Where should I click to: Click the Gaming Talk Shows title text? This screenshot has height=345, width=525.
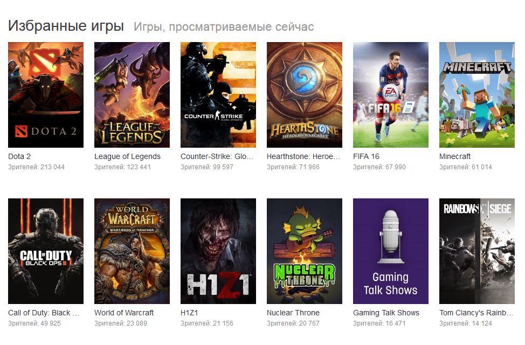(386, 313)
